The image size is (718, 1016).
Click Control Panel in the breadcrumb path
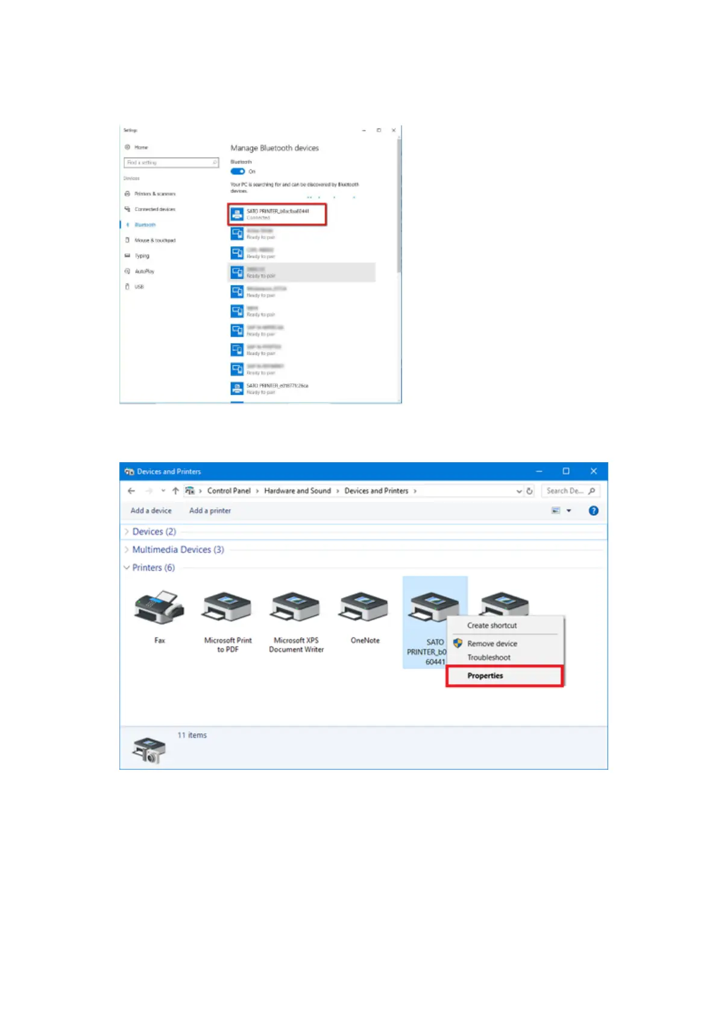[x=228, y=491]
